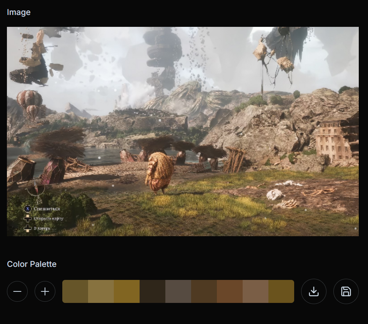Click the Color Palette heading
Viewport: 368px width, 324px height.
pyautogui.click(x=32, y=264)
